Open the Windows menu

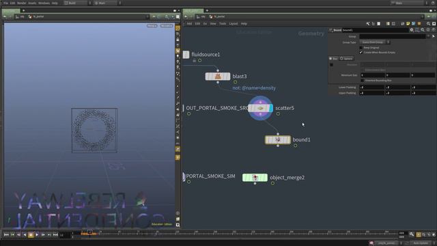coord(44,3)
